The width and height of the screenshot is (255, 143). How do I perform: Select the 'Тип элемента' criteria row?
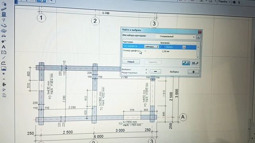click(159, 47)
